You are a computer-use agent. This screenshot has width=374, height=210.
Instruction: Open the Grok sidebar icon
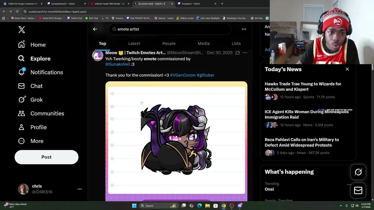tap(21, 100)
